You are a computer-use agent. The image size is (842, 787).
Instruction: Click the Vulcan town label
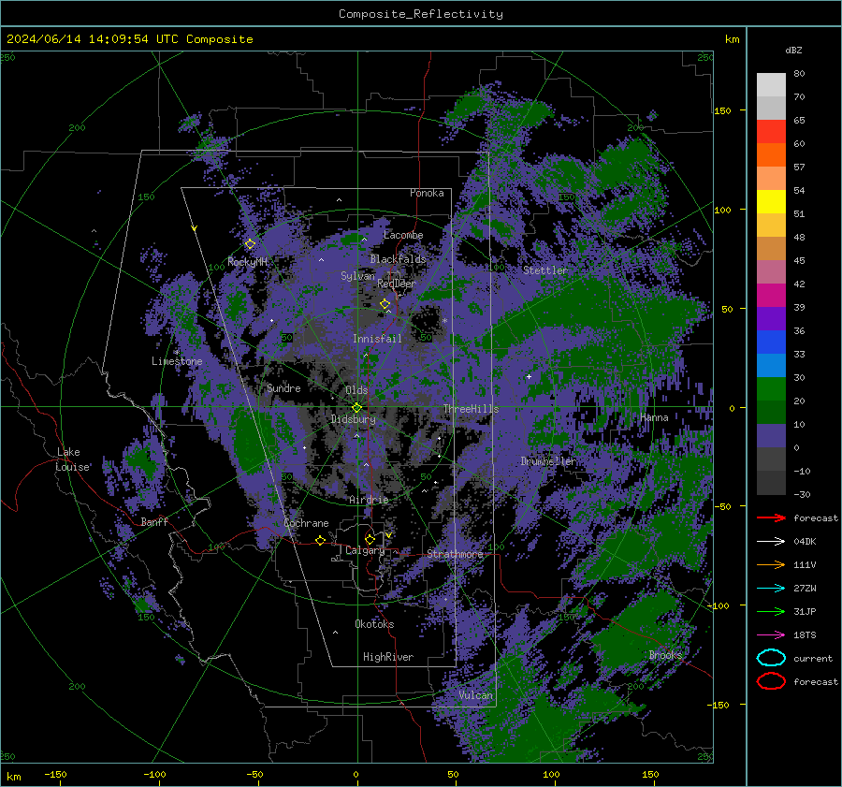point(475,695)
